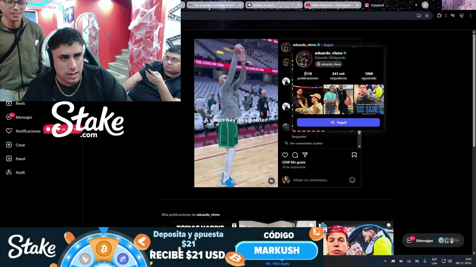The width and height of the screenshot is (476, 267).
Task: Open the Tobias Harris post thumbnail
Action: (200, 224)
